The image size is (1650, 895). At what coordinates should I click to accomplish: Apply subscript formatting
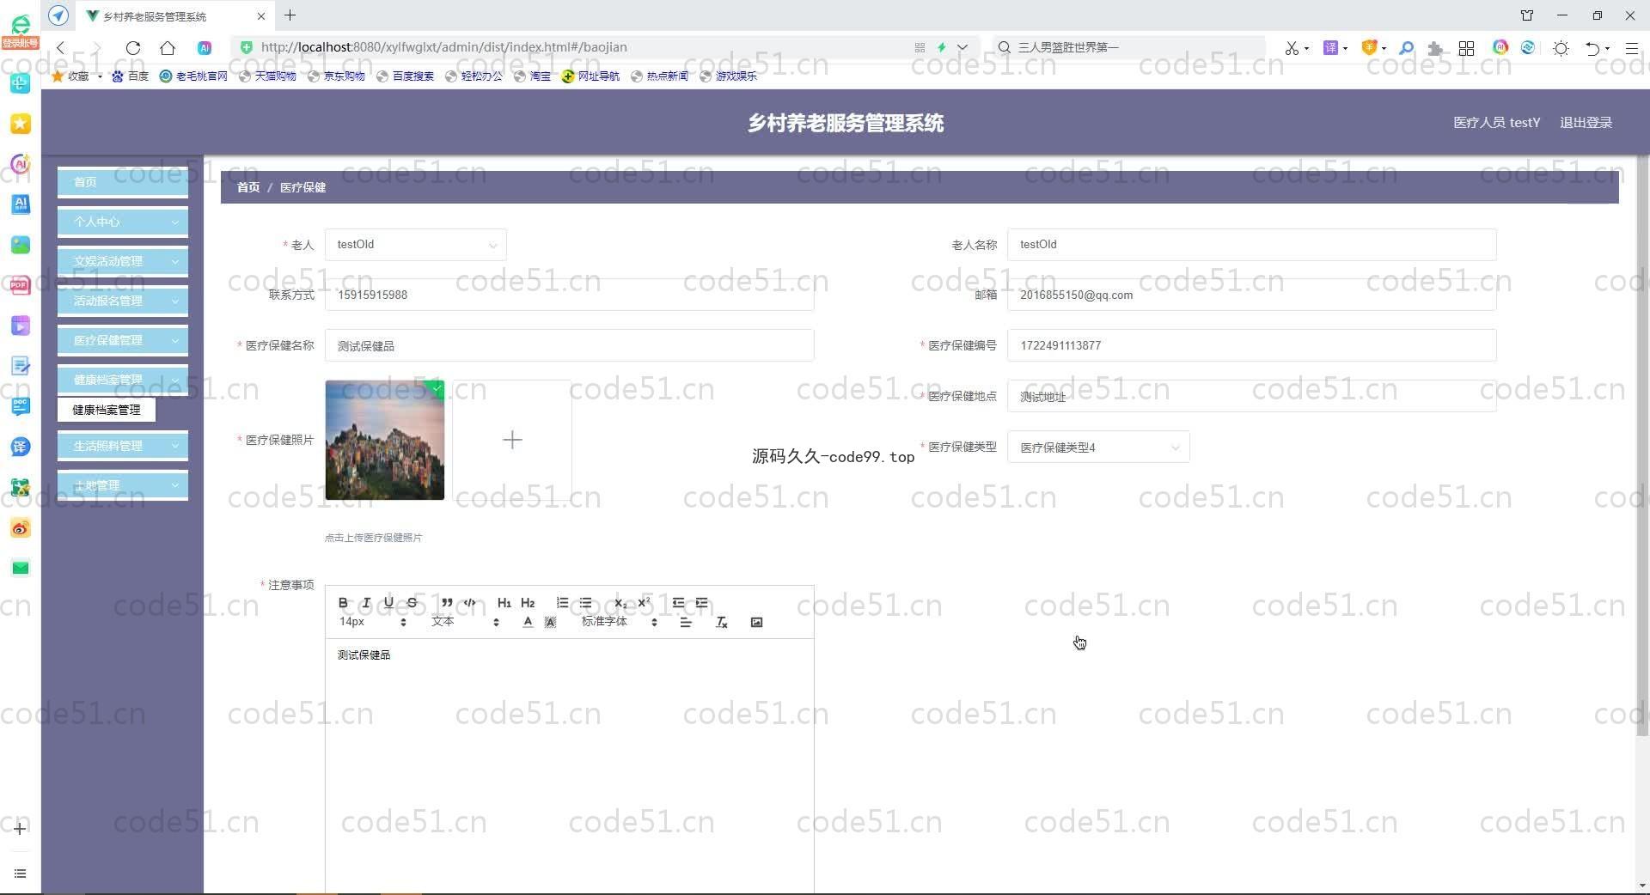click(x=620, y=603)
